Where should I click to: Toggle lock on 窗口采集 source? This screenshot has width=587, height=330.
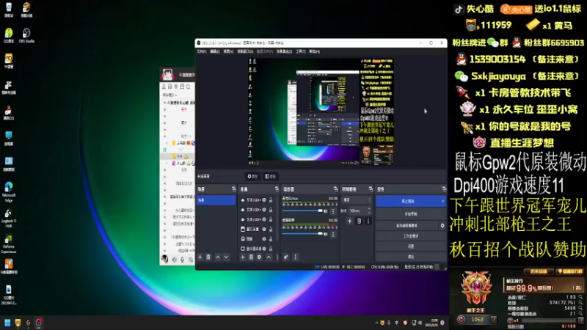click(271, 229)
